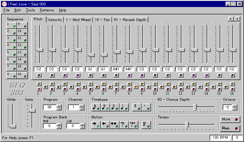The width and height of the screenshot is (244, 142).
Task: Toggle the yellow LED above step 1
Action: 39,84
